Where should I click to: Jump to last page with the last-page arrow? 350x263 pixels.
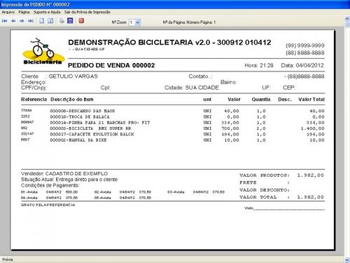pos(31,21)
